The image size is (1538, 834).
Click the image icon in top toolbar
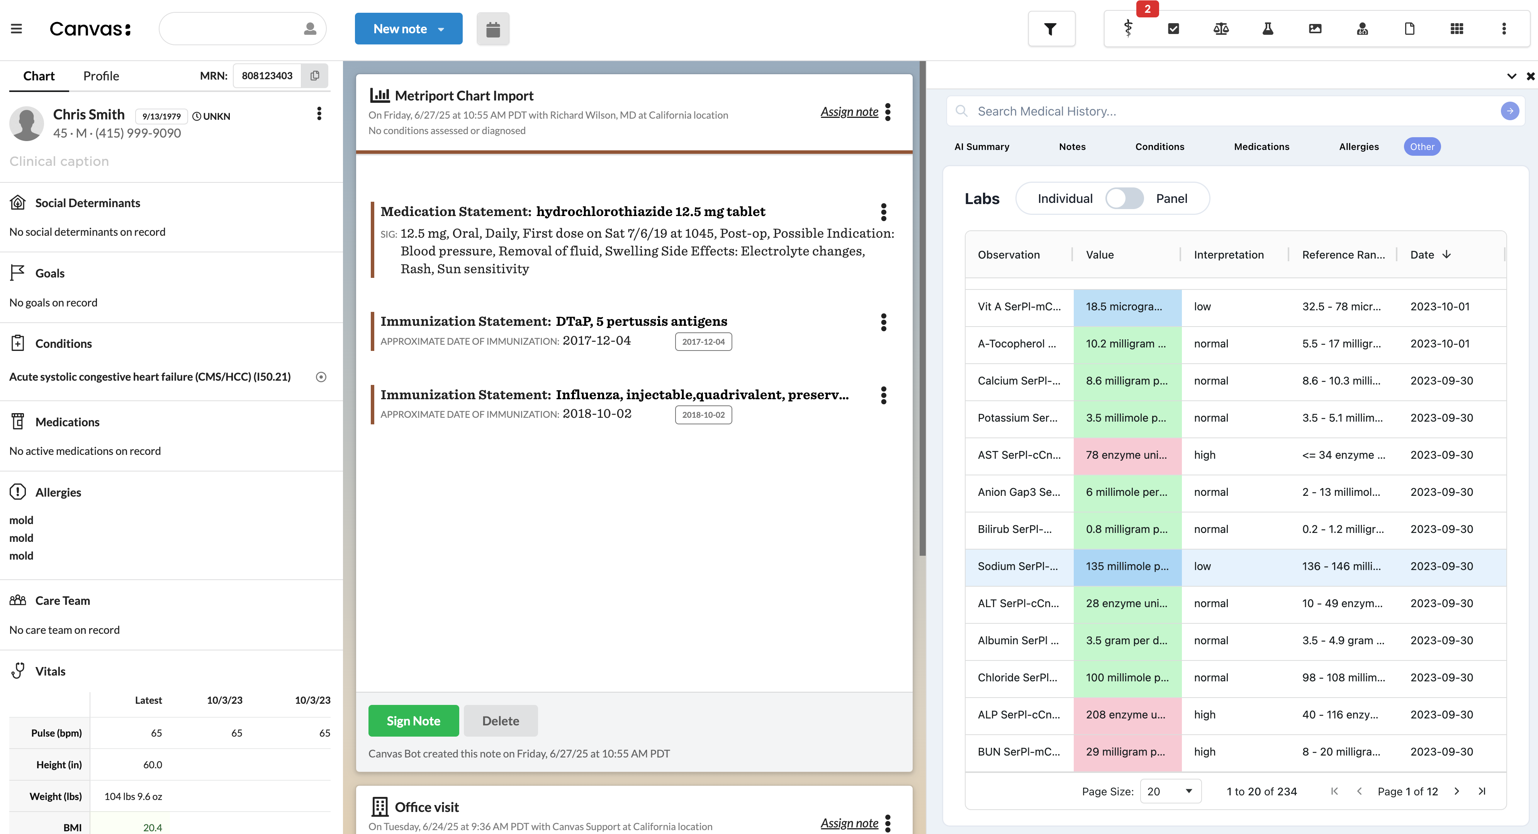tap(1315, 28)
